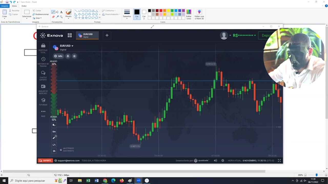Pick red color swatch in Paint palette

point(161,10)
